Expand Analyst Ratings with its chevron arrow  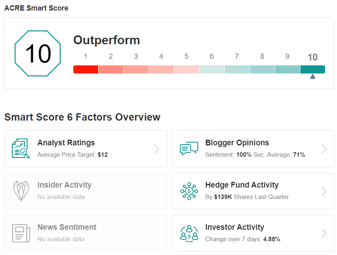pos(157,149)
